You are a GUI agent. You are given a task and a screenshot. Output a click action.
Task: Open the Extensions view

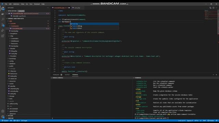[x=3, y=36]
